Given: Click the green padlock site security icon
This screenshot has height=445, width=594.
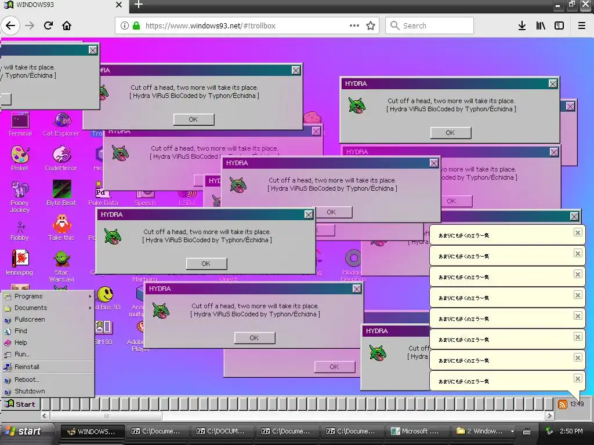Looking at the screenshot, I should (136, 25).
